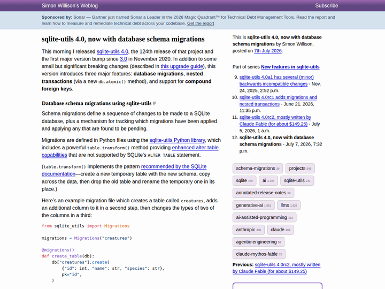Open recommended by the SQLite documentation link

[174, 166]
